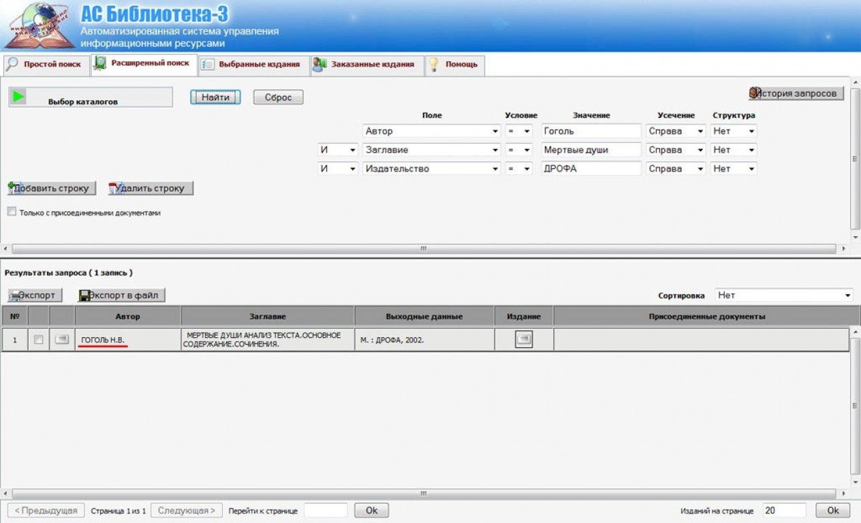The width and height of the screenshot is (861, 523).
Task: Expand the Усечение dropdown in Издательство row
Action: tap(700, 169)
